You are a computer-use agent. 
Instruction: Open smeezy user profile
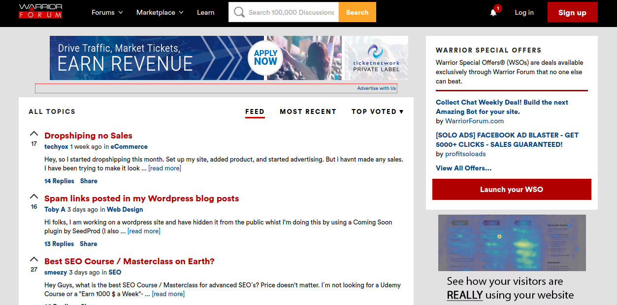pyautogui.click(x=56, y=272)
